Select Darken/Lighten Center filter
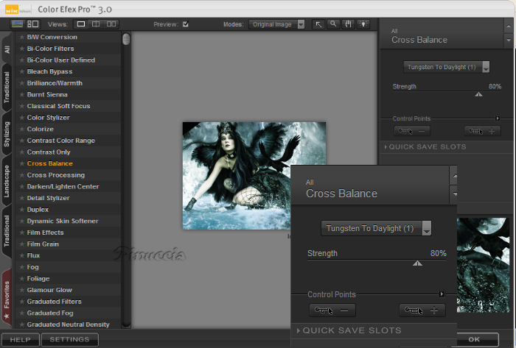The image size is (516, 348). tap(63, 186)
